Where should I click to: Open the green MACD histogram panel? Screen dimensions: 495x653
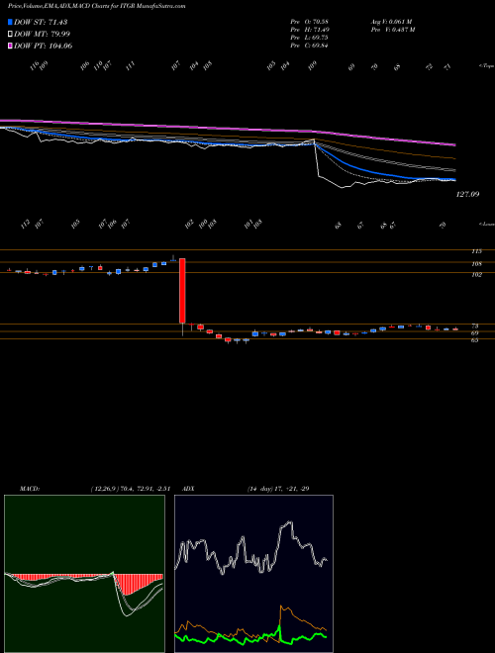tap(84, 574)
